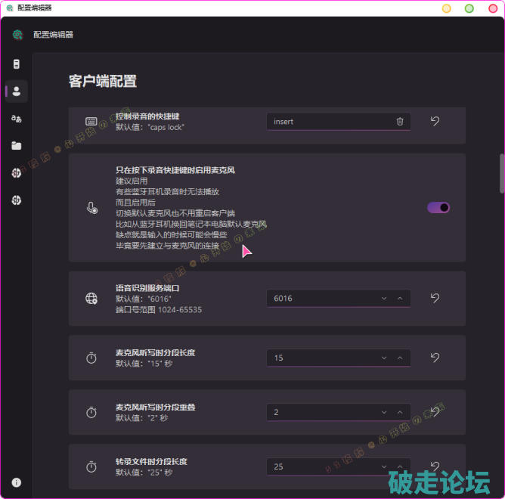Click the bottom-most brain icon in sidebar
The height and width of the screenshot is (499, 505).
pyautogui.click(x=16, y=200)
